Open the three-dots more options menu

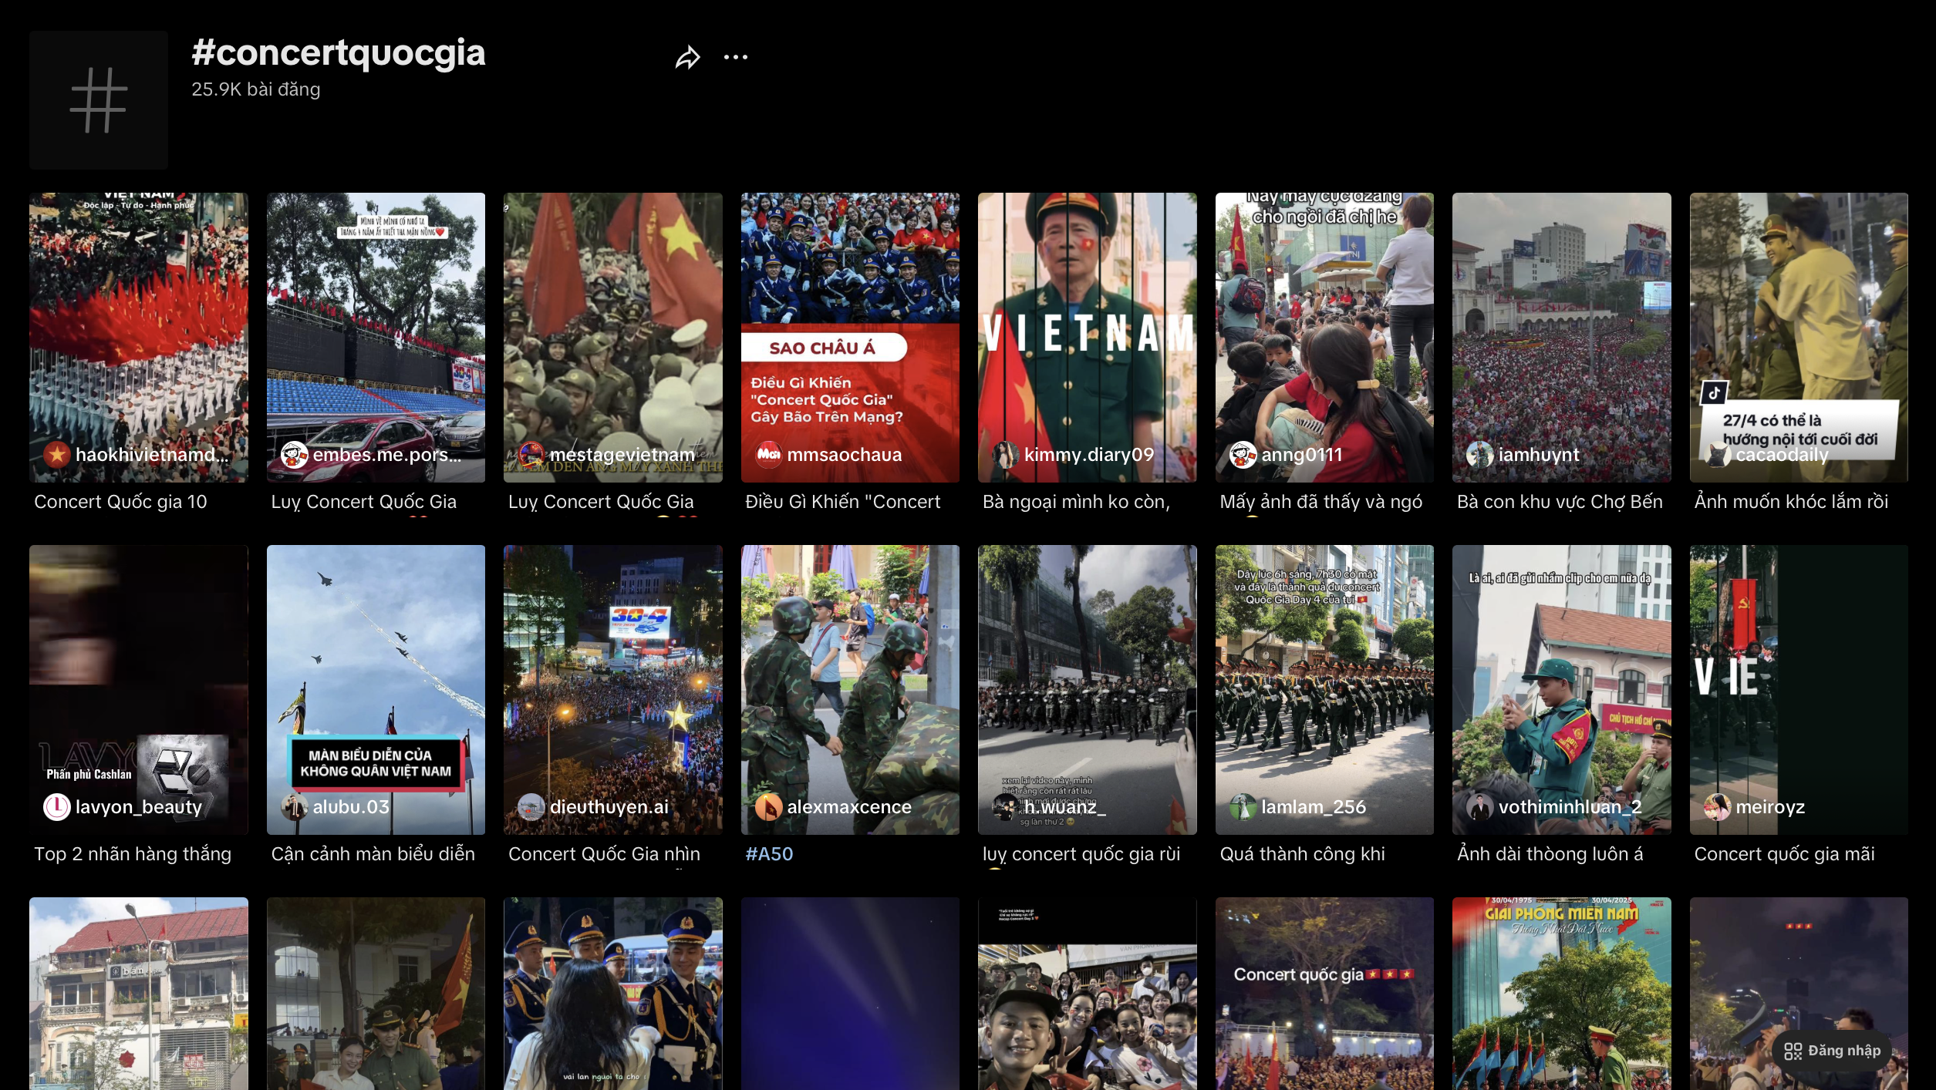pyautogui.click(x=736, y=57)
